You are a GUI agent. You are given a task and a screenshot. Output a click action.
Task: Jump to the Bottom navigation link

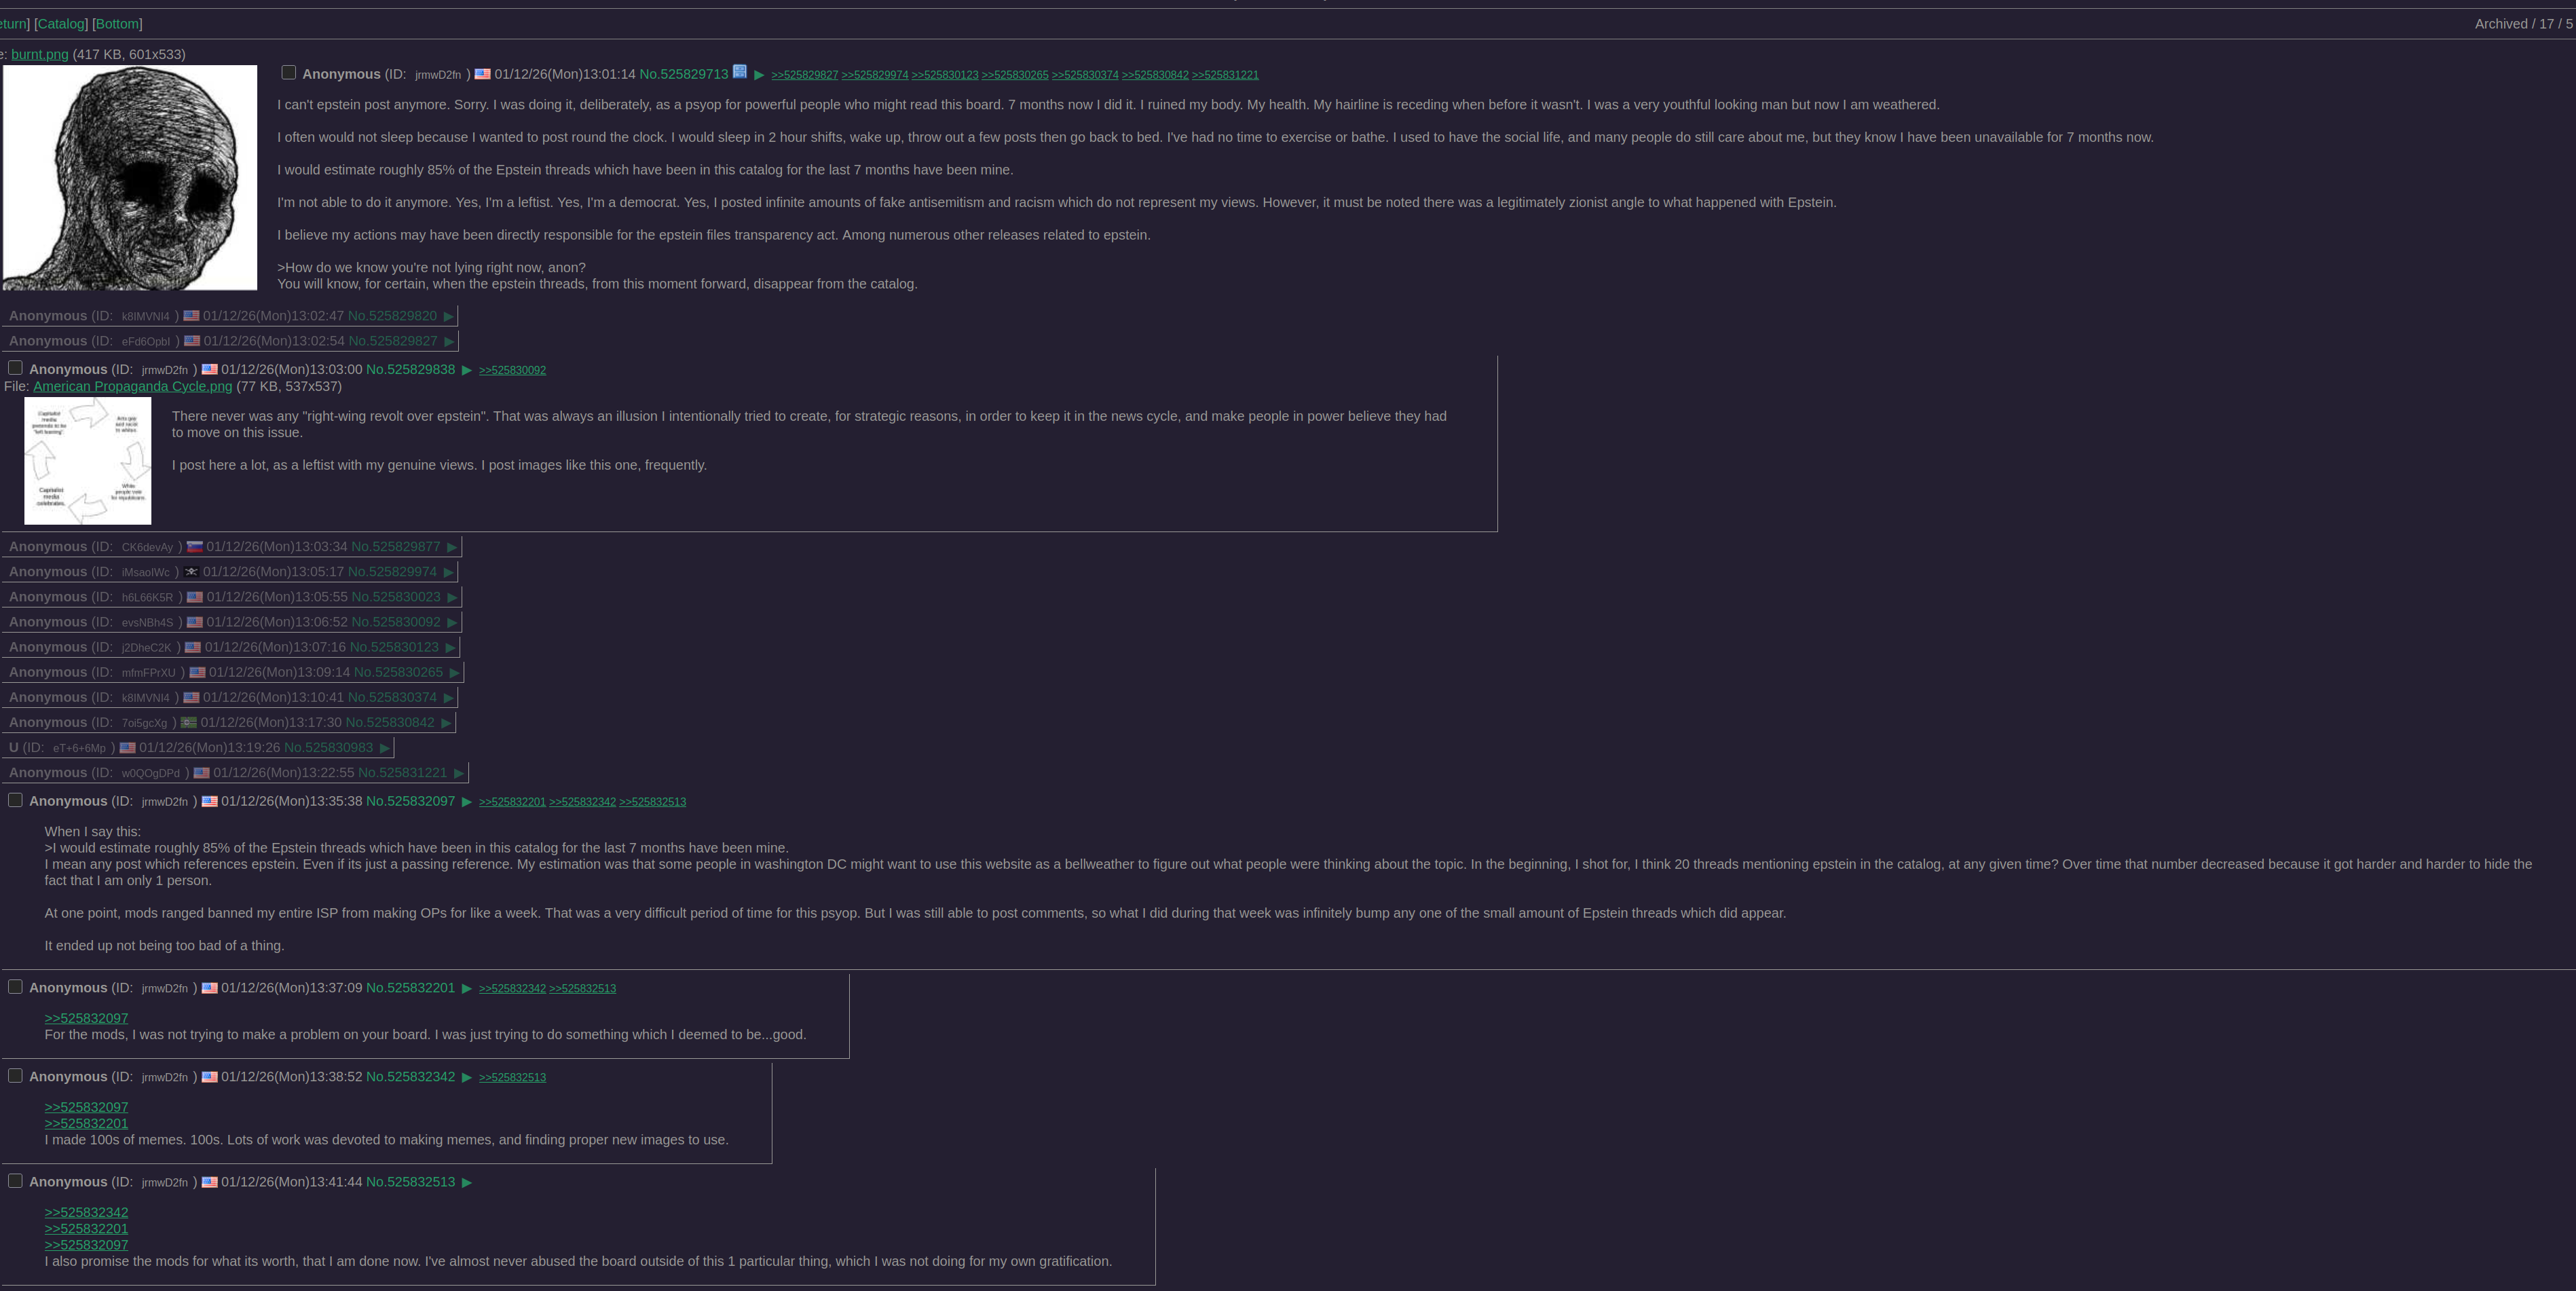(x=117, y=24)
